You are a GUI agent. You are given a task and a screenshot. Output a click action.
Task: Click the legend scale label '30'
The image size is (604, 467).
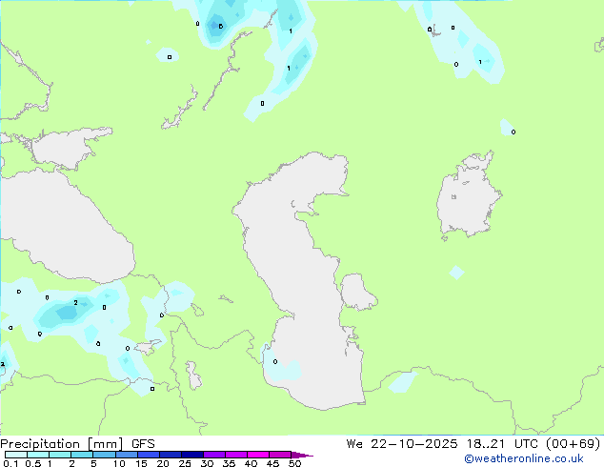[207, 463]
